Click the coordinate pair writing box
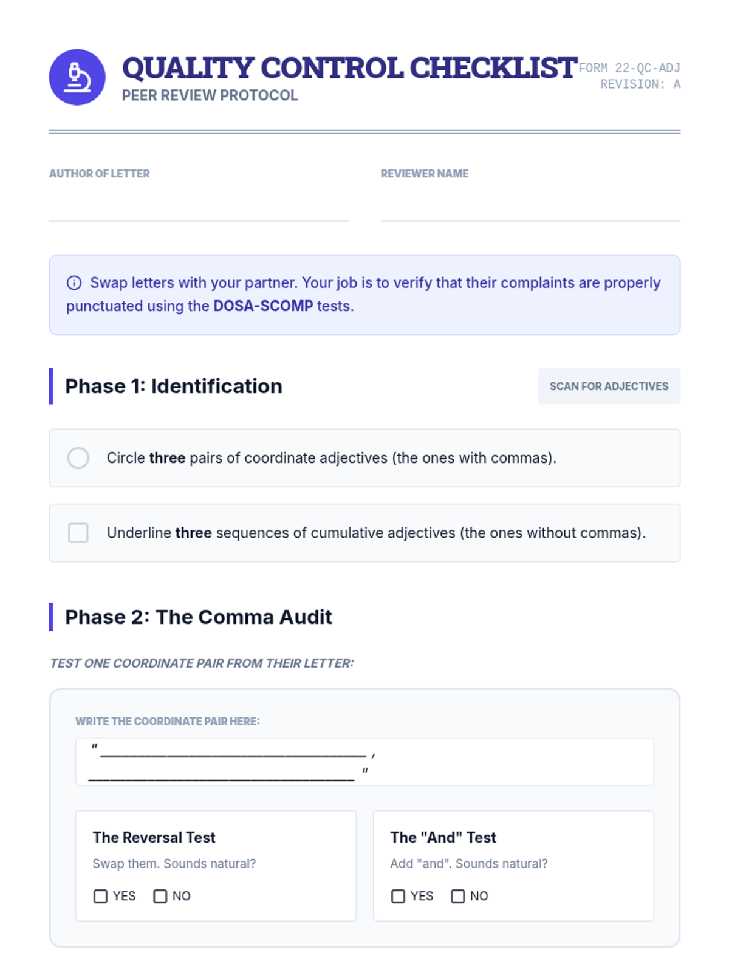The width and height of the screenshot is (729, 972). [x=364, y=762]
